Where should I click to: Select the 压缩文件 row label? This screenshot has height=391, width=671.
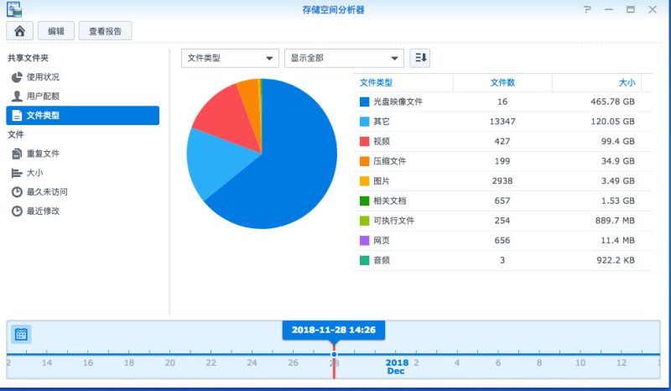click(x=389, y=161)
